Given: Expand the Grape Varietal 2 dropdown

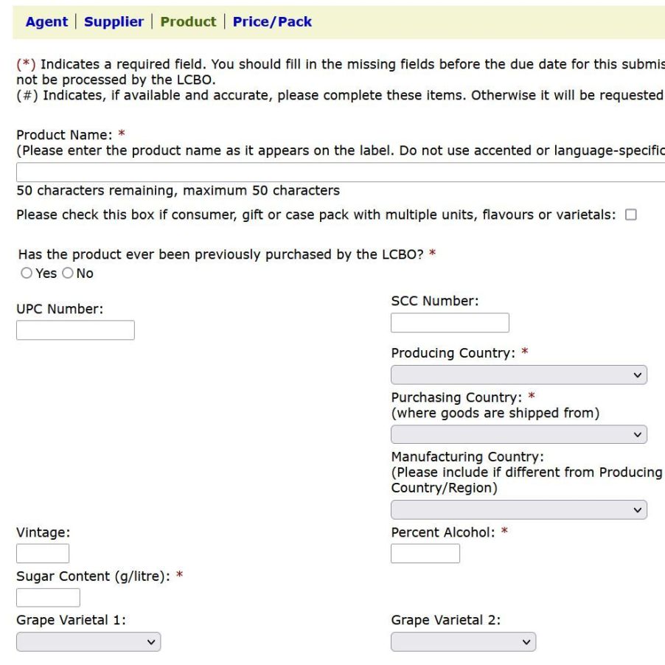Looking at the screenshot, I should pos(463,642).
